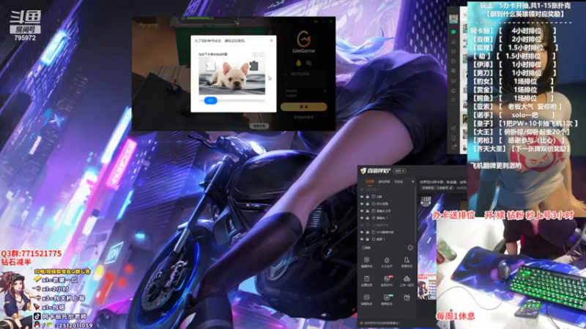The width and height of the screenshot is (586, 329).
Task: Open the calendar-check task tool
Action: 367,279
